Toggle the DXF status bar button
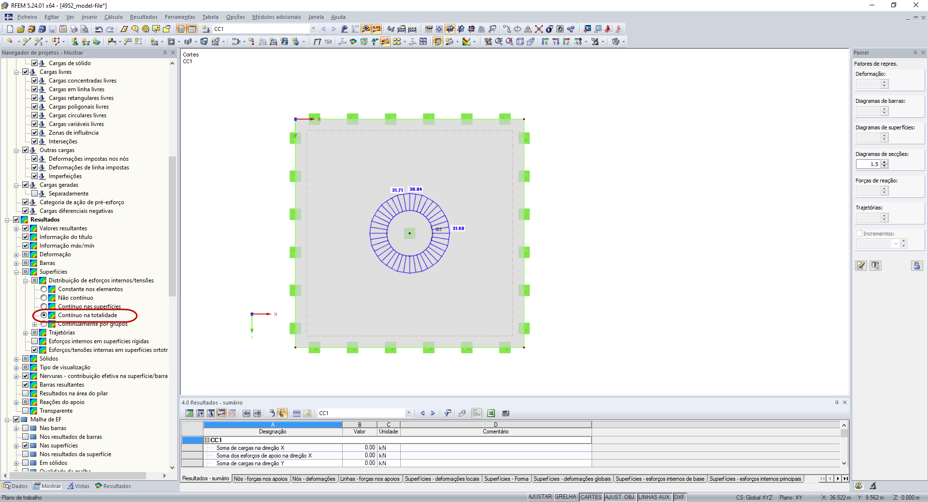 point(679,497)
